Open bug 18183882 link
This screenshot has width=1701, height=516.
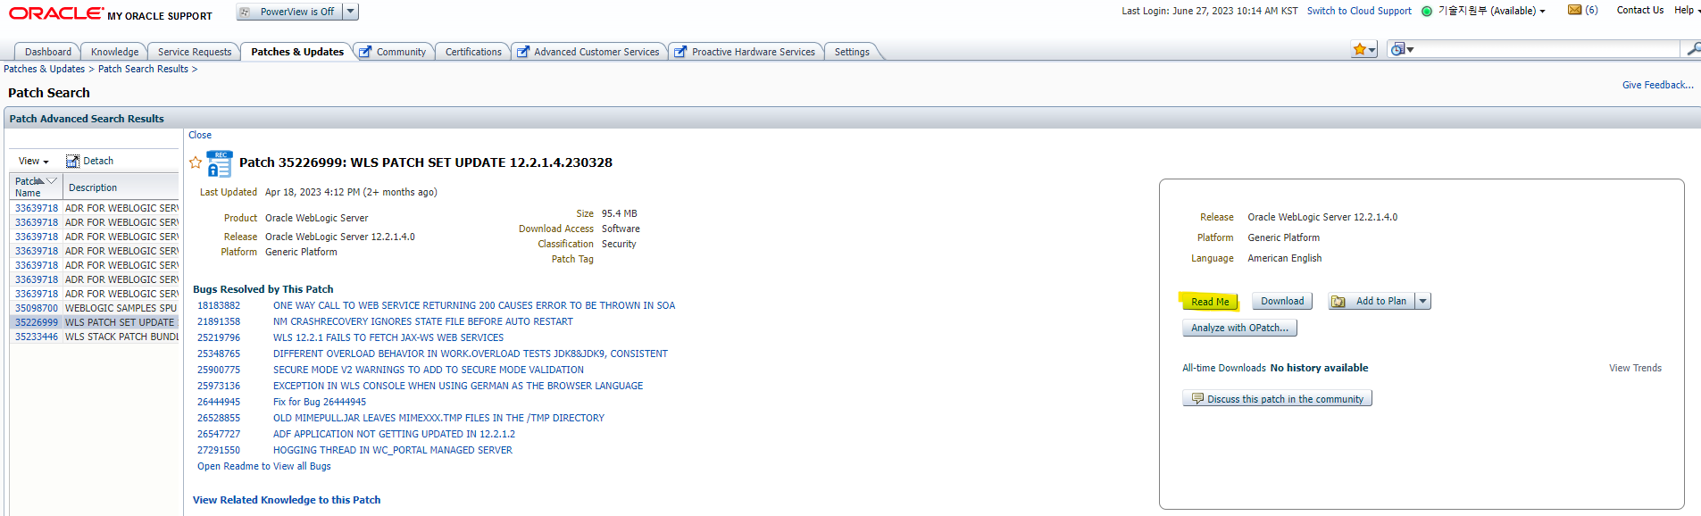[219, 305]
